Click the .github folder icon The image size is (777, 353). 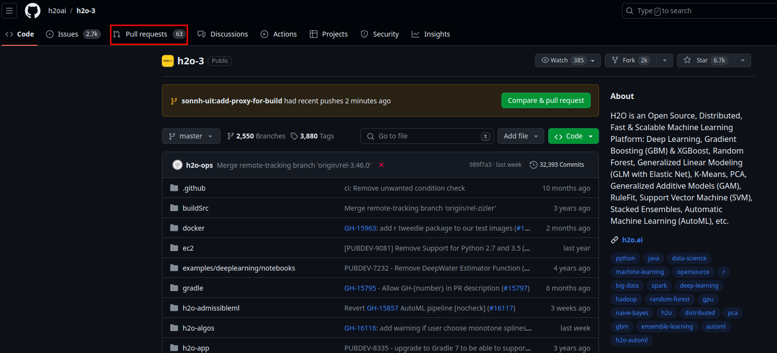(x=174, y=188)
